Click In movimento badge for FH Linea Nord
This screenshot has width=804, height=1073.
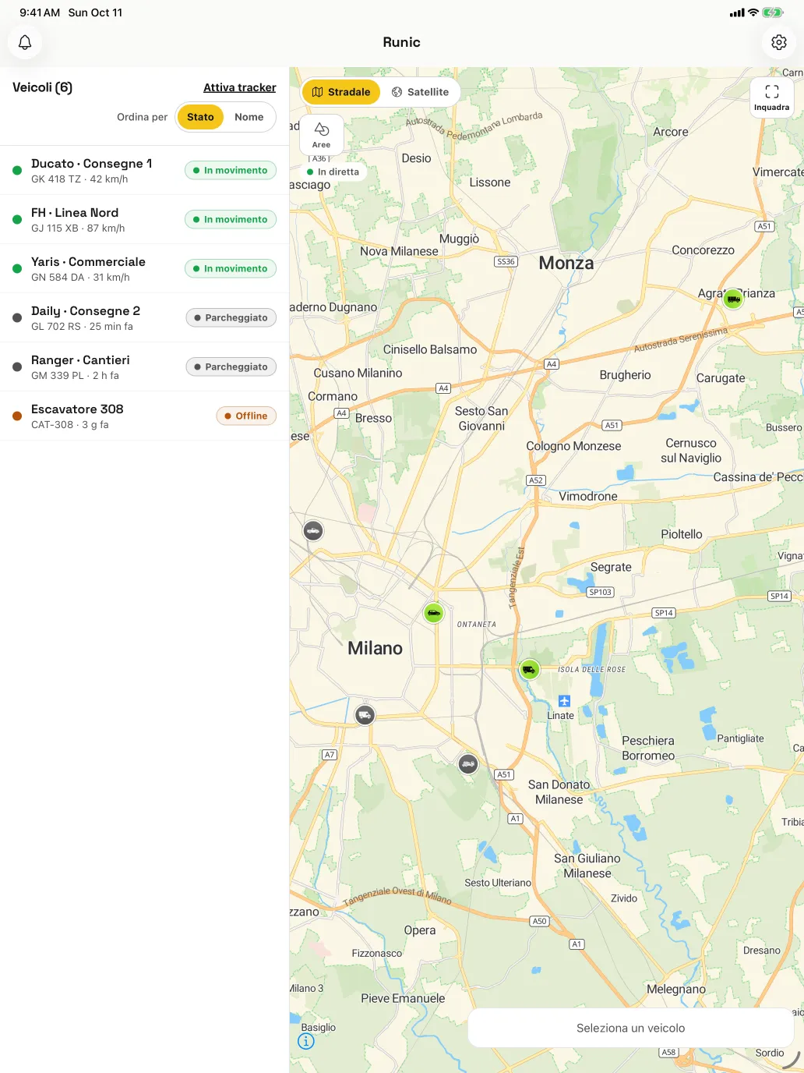231,219
